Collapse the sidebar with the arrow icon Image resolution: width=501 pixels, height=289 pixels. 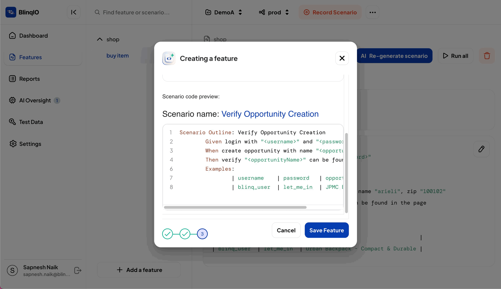click(74, 12)
